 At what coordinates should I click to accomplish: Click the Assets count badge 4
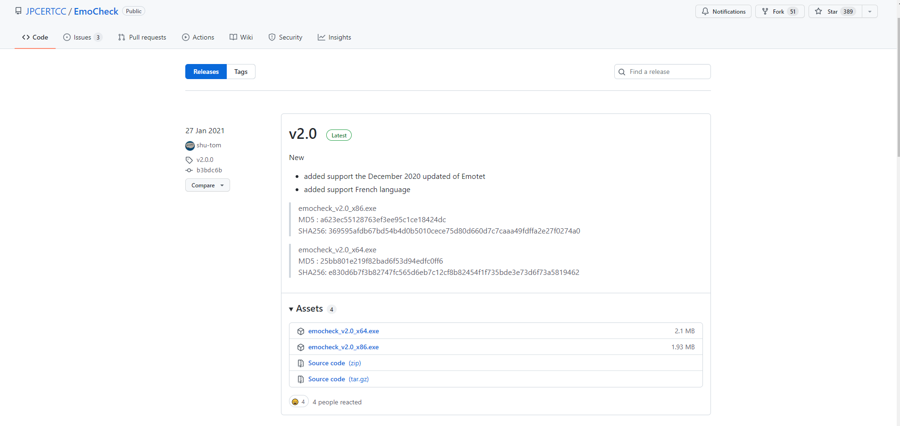332,309
